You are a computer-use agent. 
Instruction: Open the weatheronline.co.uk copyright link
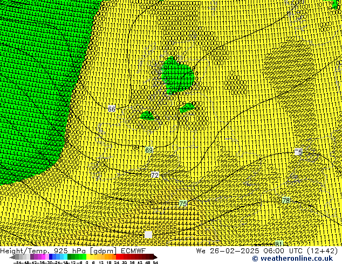point(292,259)
